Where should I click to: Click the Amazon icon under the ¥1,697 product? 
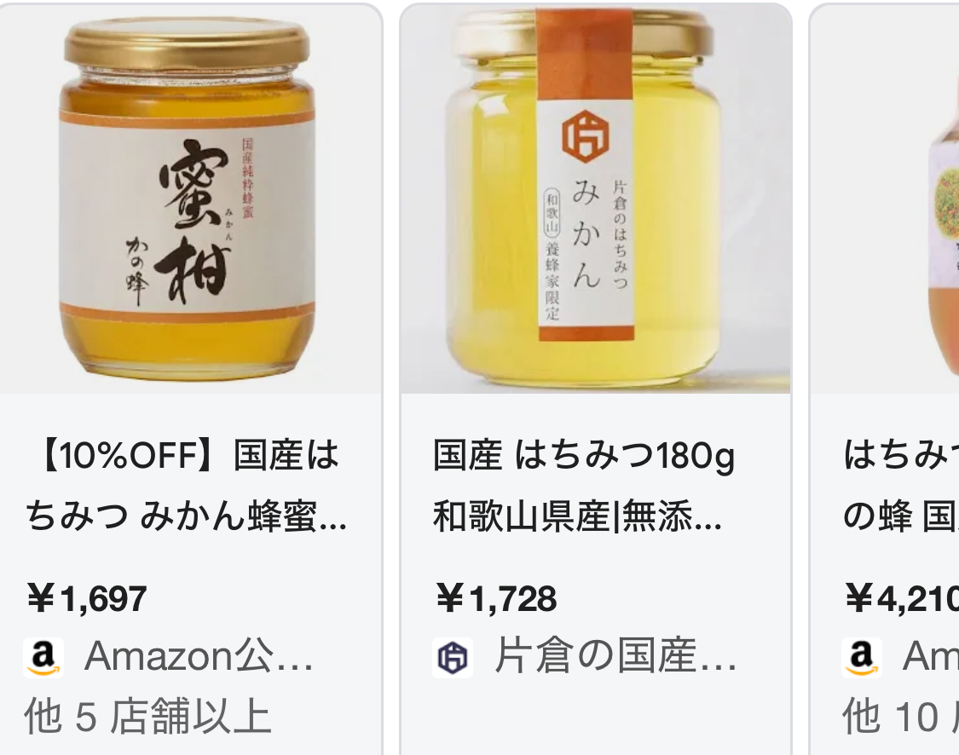tap(43, 657)
